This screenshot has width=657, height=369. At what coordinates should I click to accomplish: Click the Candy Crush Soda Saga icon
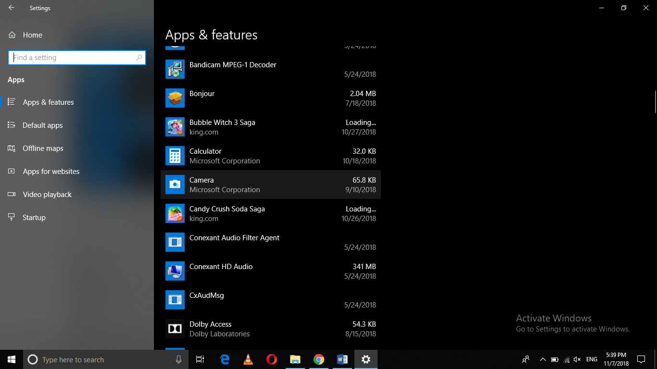click(x=175, y=213)
